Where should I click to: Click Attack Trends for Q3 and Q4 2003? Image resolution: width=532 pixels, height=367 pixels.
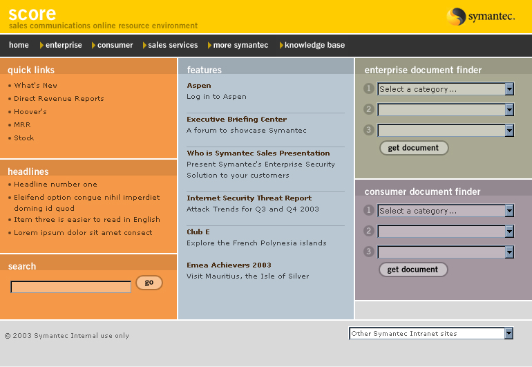click(x=253, y=209)
